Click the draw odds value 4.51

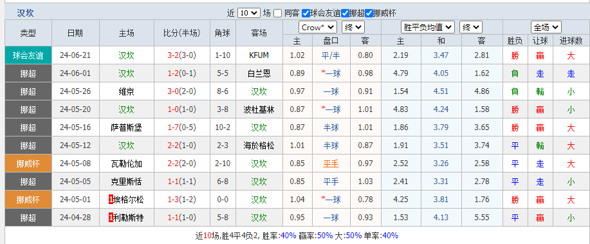click(441, 91)
